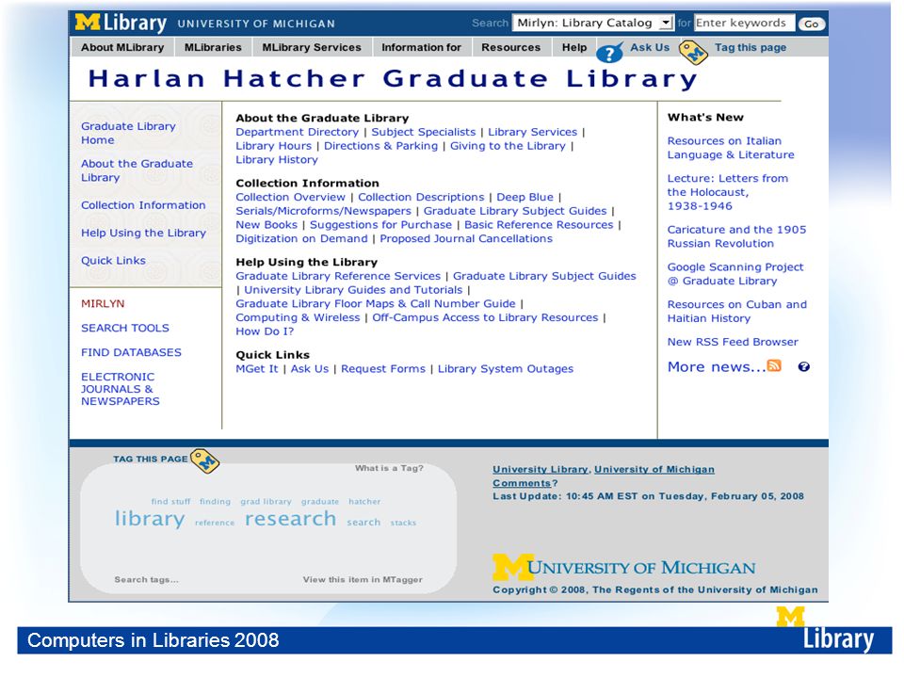The width and height of the screenshot is (904, 678).
Task: Open the MLibrary Services menu
Action: (312, 47)
